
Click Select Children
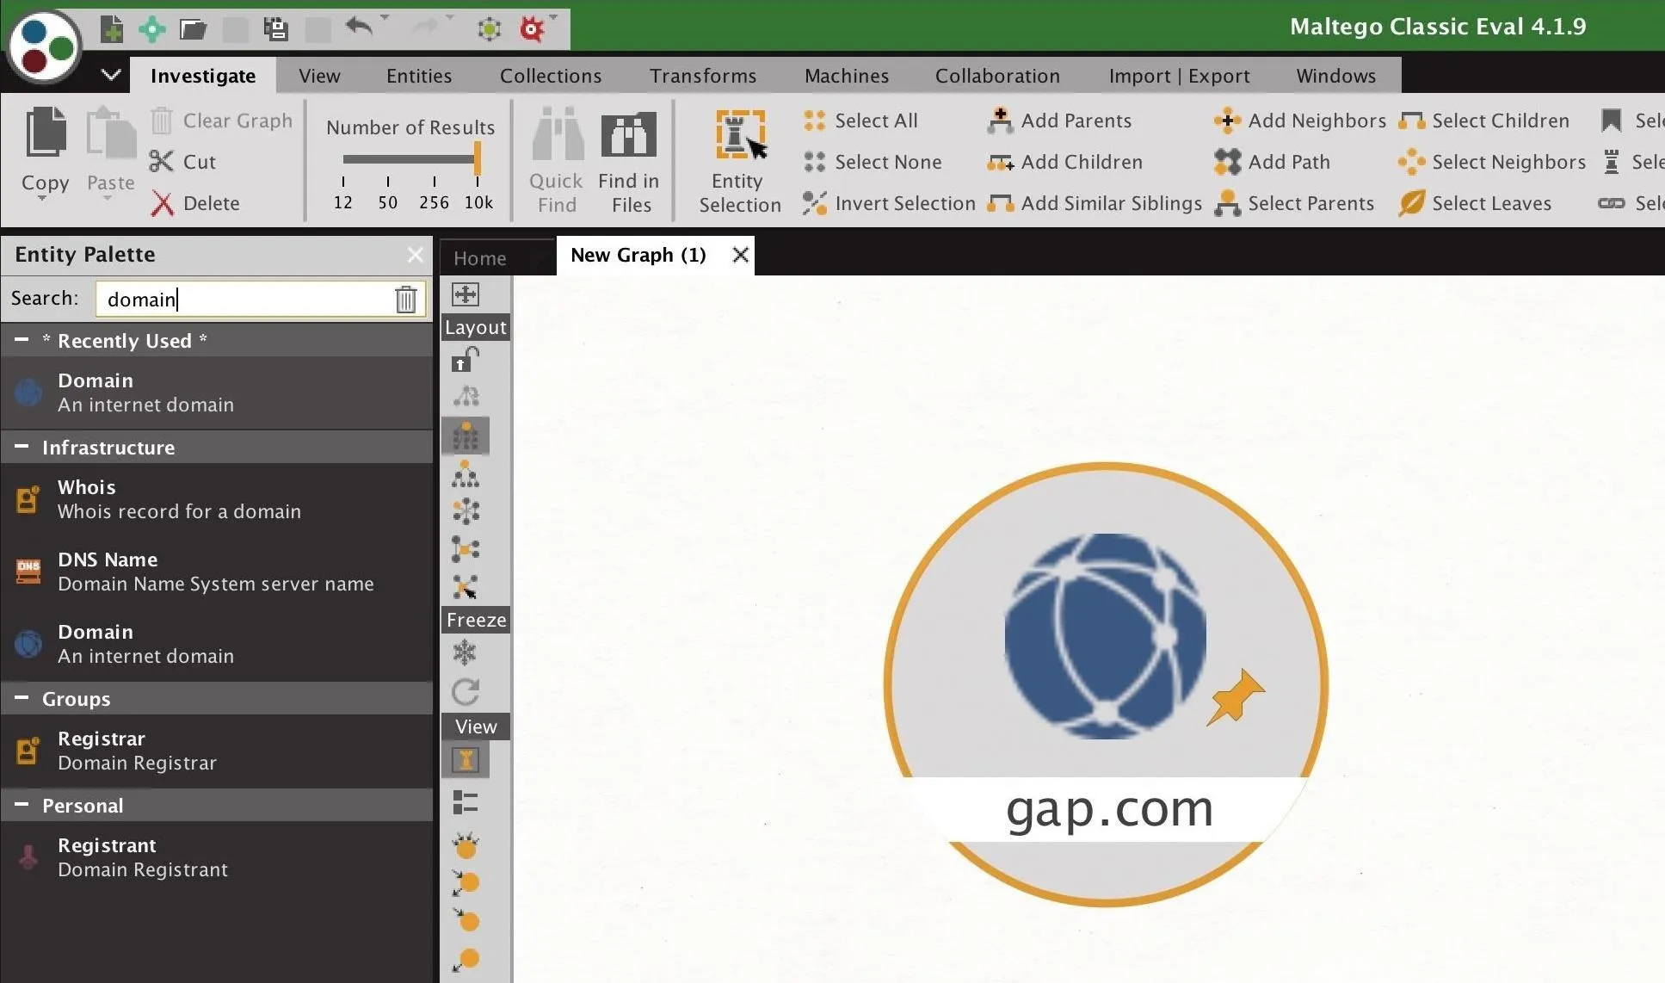point(1483,121)
